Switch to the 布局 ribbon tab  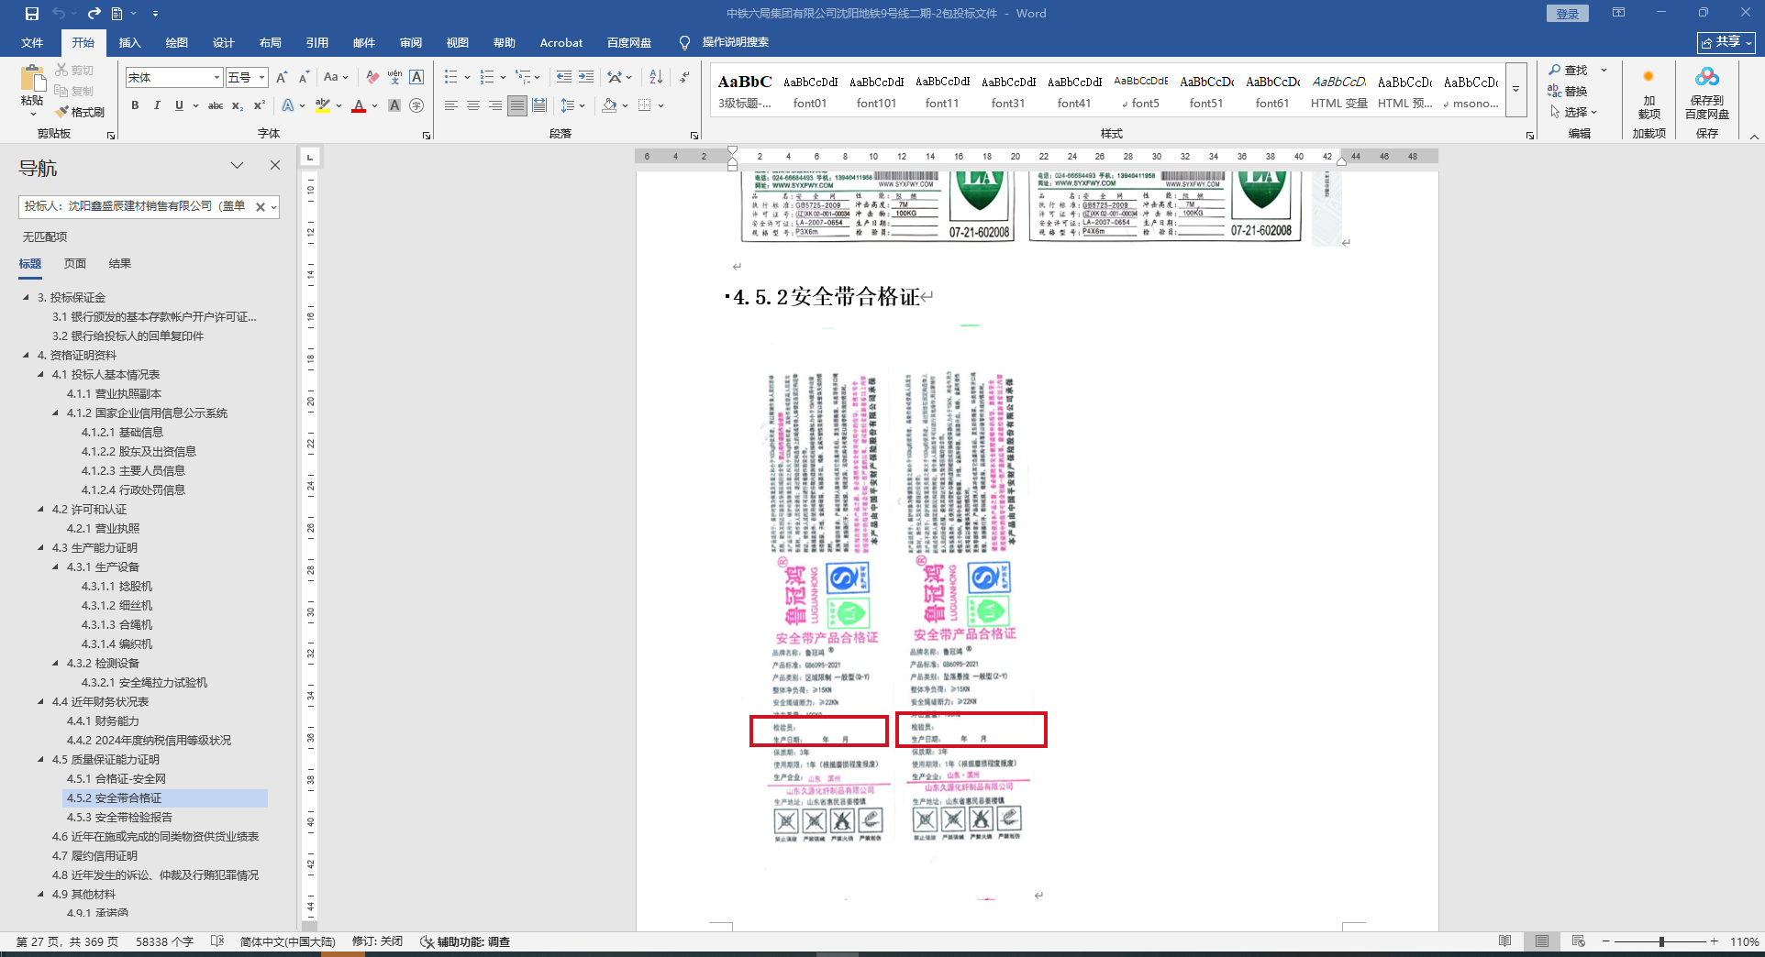(270, 42)
